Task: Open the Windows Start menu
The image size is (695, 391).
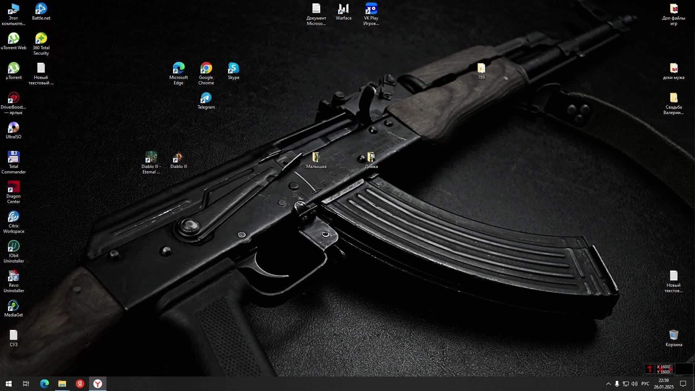Action: pyautogui.click(x=9, y=384)
